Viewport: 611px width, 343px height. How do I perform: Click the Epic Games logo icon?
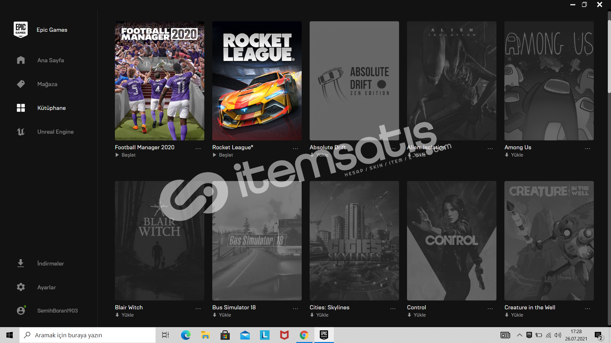21,30
